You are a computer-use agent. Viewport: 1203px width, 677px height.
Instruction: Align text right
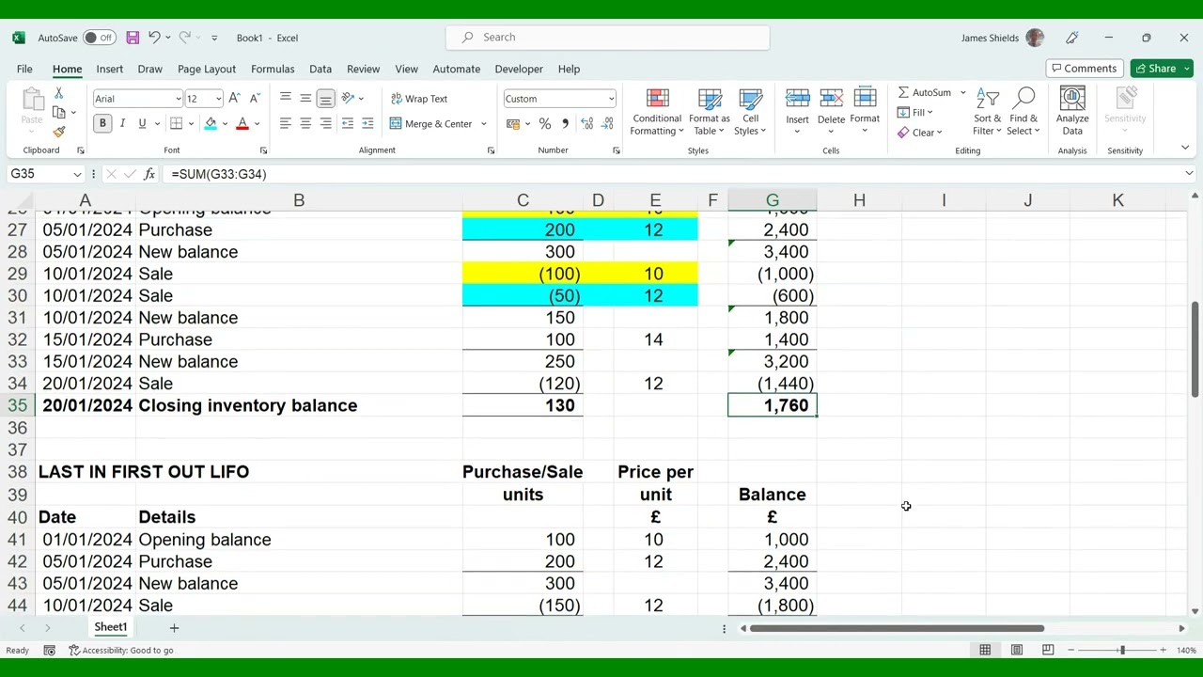[325, 123]
